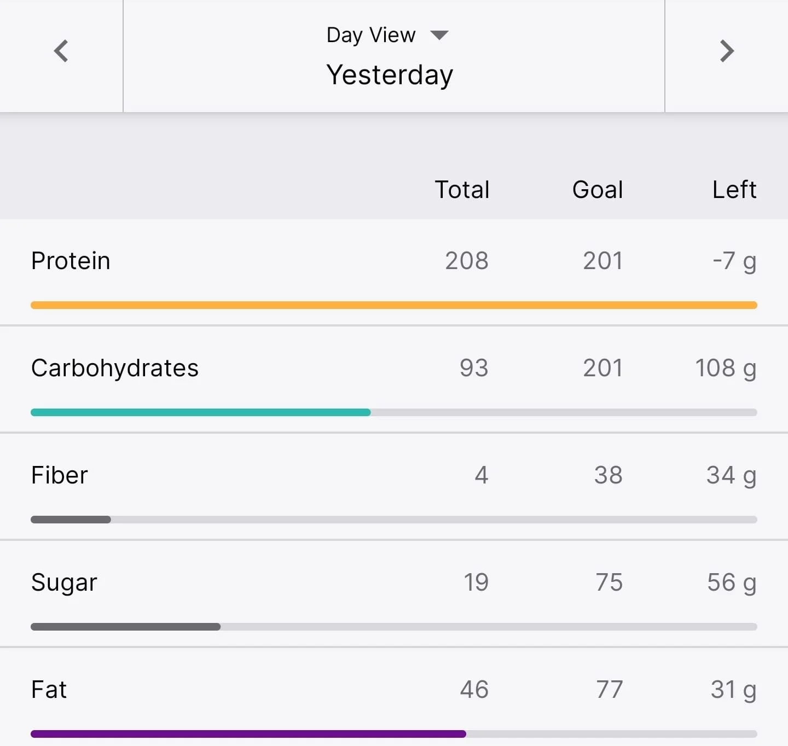788x746 pixels.
Task: Tap the Carbohydrates remaining 108 g value
Action: click(726, 369)
